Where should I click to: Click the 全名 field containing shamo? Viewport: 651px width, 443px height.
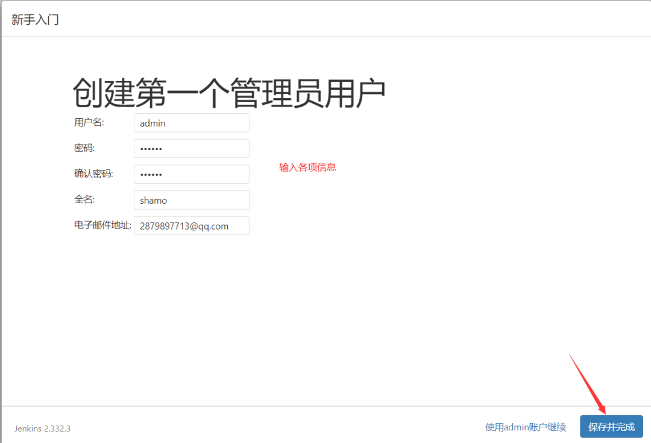[x=191, y=200]
